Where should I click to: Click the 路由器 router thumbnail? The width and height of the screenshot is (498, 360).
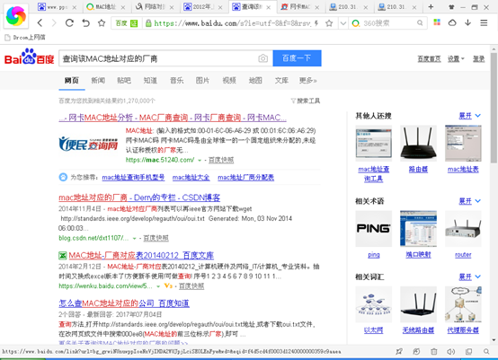click(418, 144)
